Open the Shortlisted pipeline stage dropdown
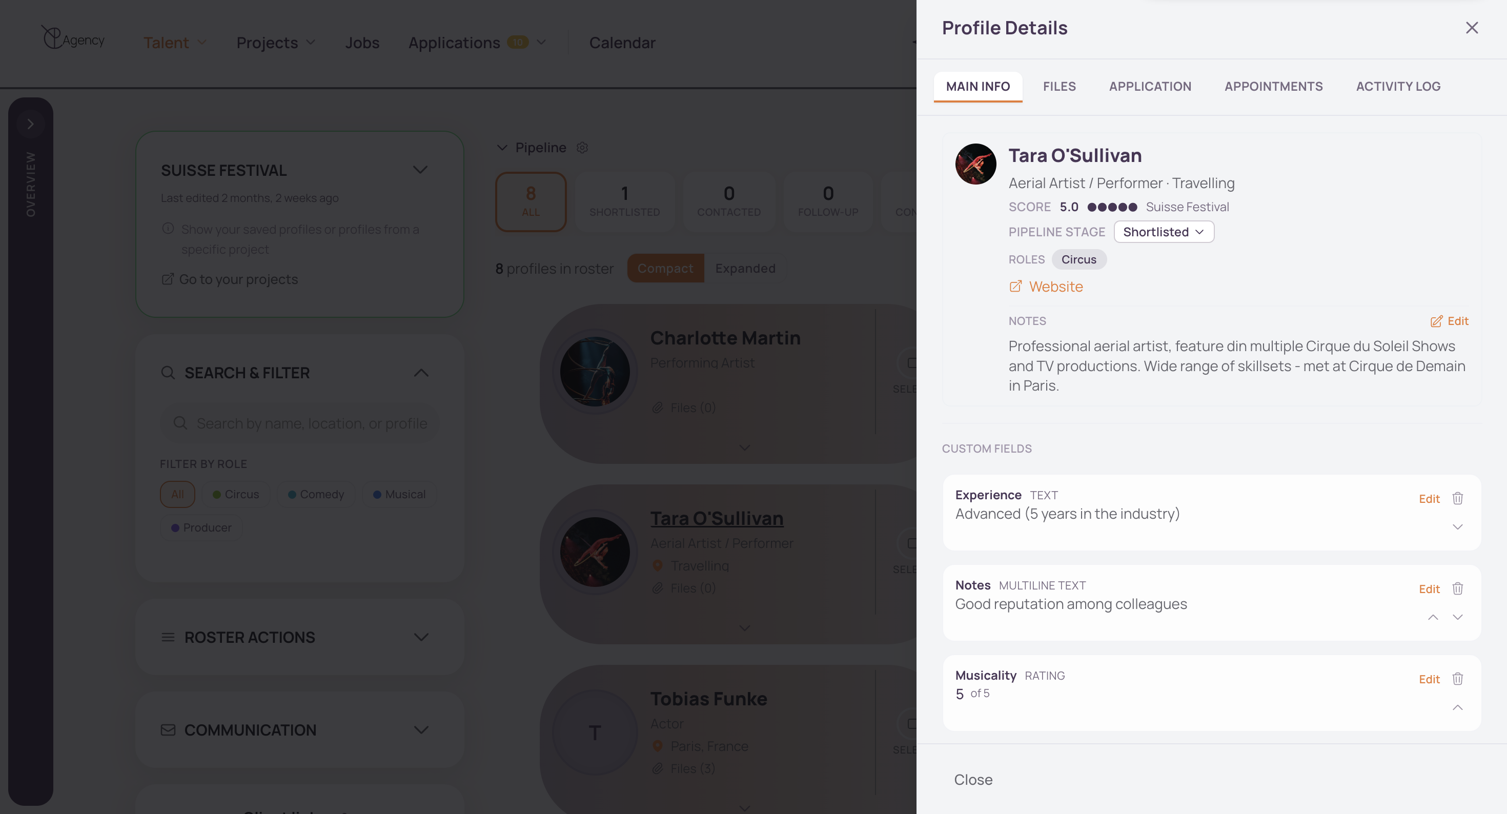Viewport: 1507px width, 814px height. pyautogui.click(x=1164, y=232)
